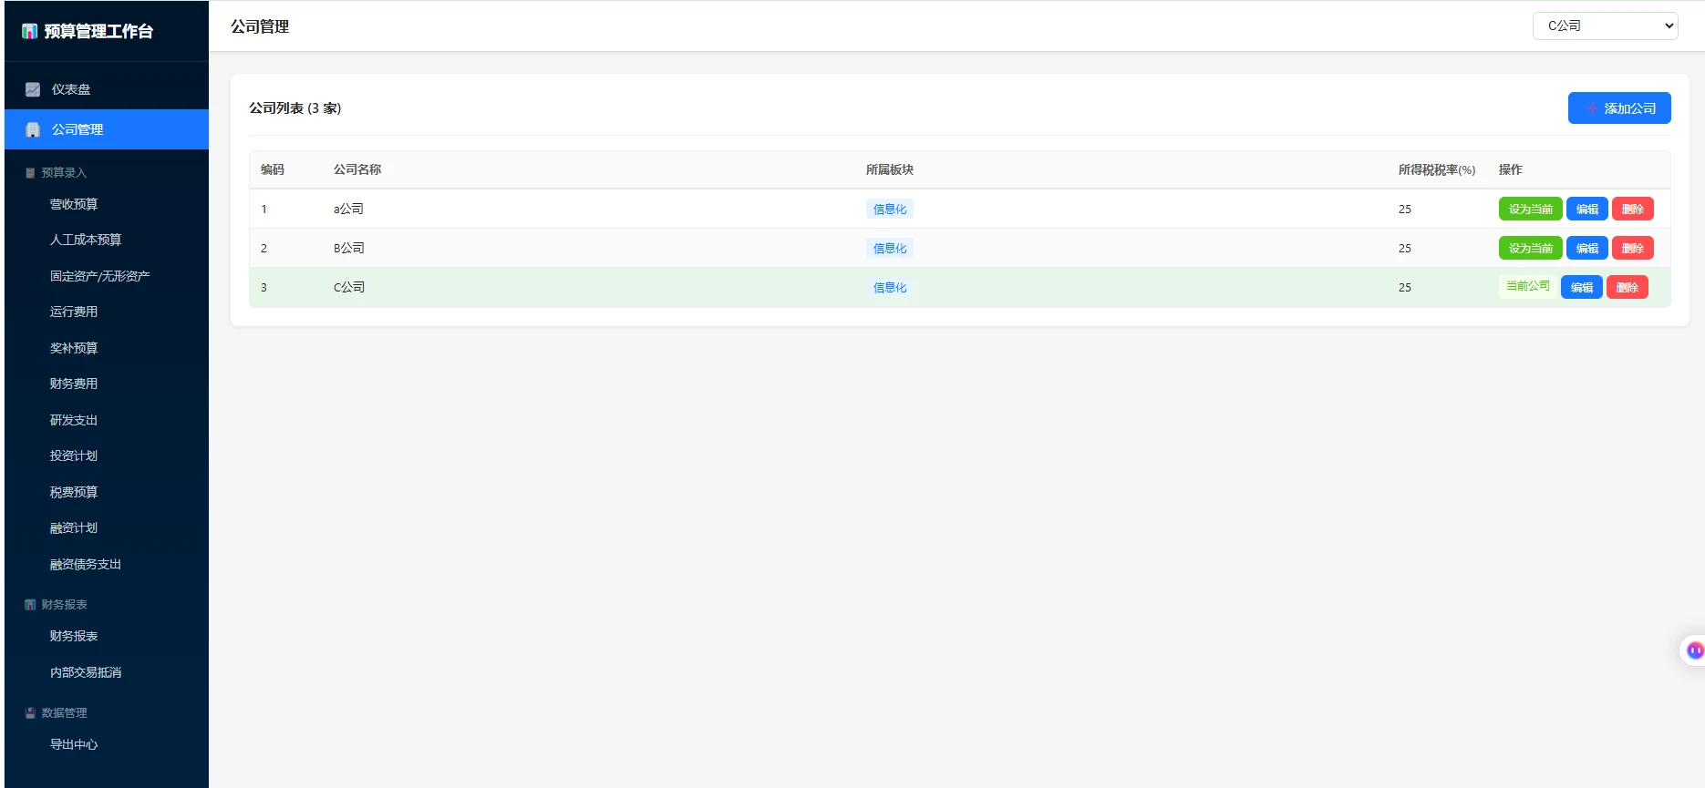
Task: Click the 预算管理工作台 logo icon
Action: (30, 31)
